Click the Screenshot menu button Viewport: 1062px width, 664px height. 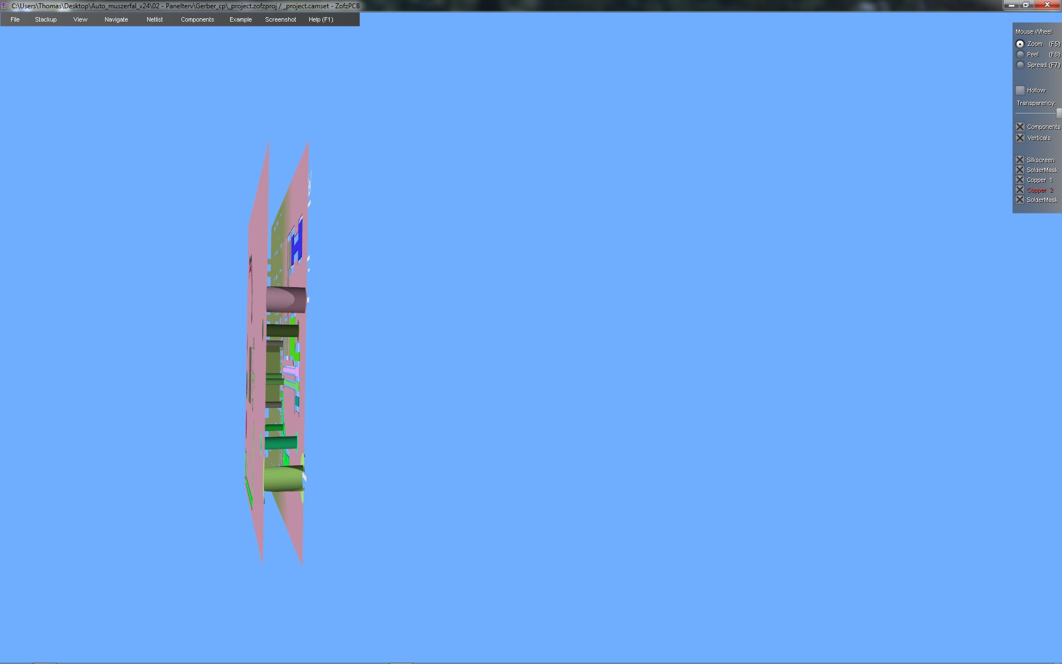tap(280, 19)
